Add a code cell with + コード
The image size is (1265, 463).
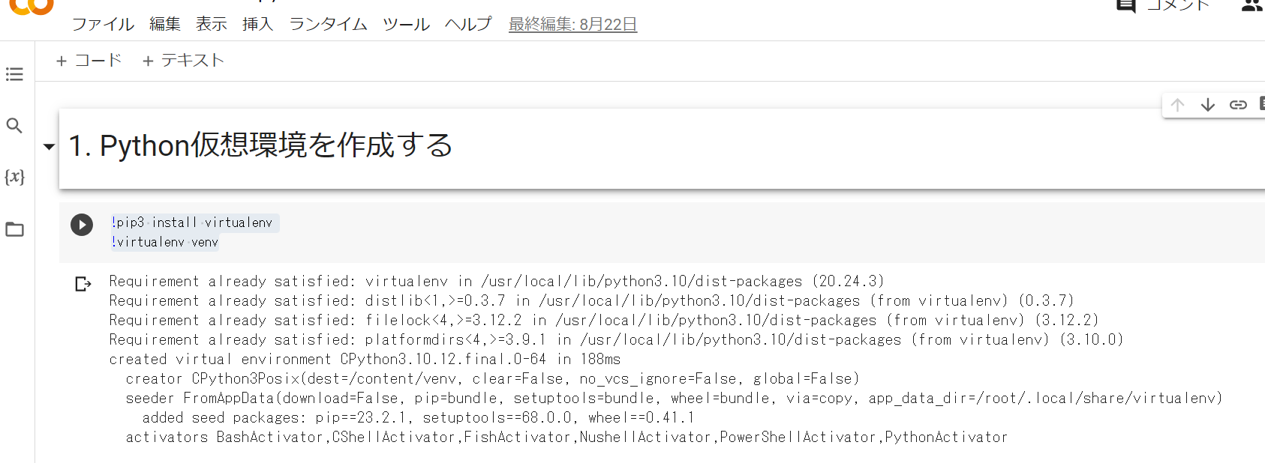[89, 61]
